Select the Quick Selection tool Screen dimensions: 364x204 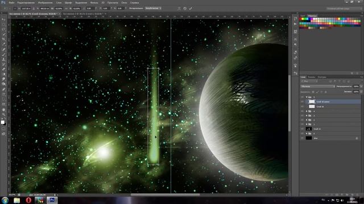pyautogui.click(x=3, y=35)
